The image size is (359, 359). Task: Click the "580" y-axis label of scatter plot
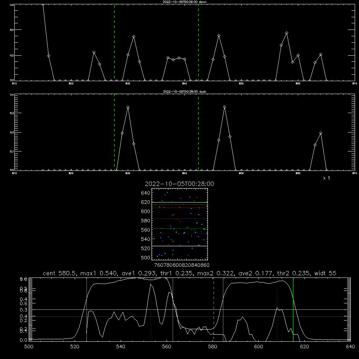(145, 221)
